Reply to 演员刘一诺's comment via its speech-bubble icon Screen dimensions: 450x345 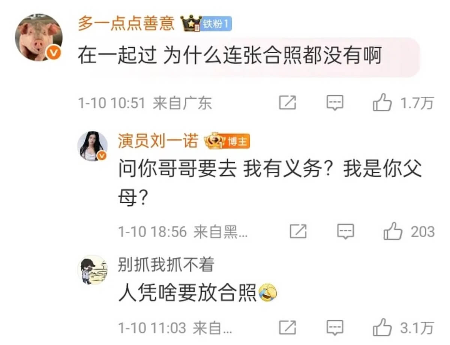(x=345, y=231)
